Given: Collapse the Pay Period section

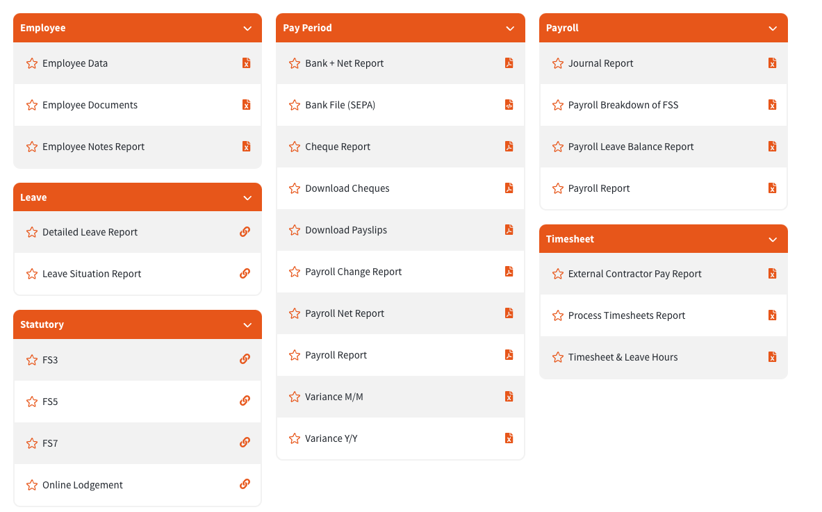Looking at the screenshot, I should click(510, 28).
